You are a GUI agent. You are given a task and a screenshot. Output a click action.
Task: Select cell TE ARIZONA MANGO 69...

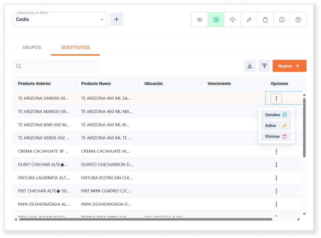coord(44,111)
